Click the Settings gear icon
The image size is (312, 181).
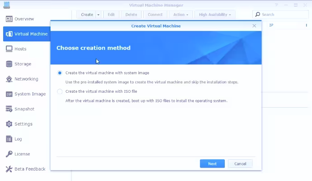click(9, 124)
